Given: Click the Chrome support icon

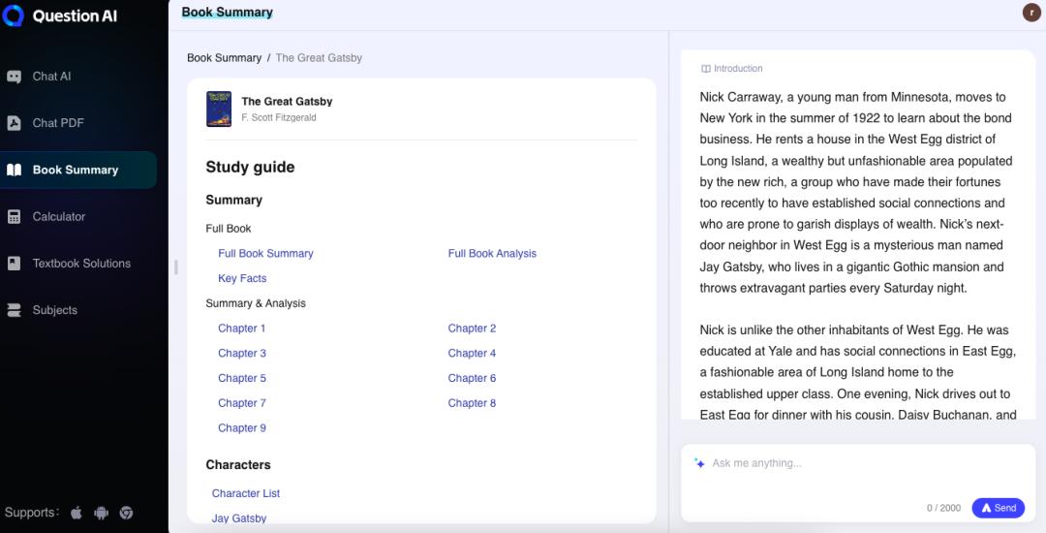Looking at the screenshot, I should pos(126,513).
